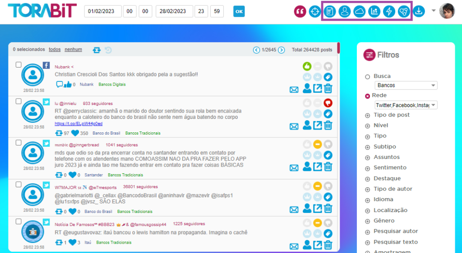Expand the Pesquisar autor filter
The image size is (462, 253).
(367, 232)
